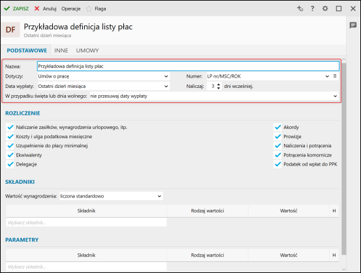Increase the Naliczaj days stepper value
Image resolution: width=361 pixels, height=273 pixels.
click(219, 85)
